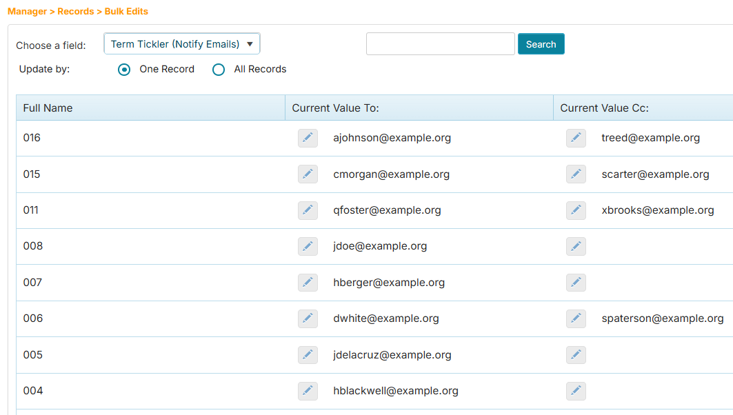Click pencil icon beside cmorgan@example.org
The width and height of the screenshot is (733, 415).
pyautogui.click(x=308, y=174)
